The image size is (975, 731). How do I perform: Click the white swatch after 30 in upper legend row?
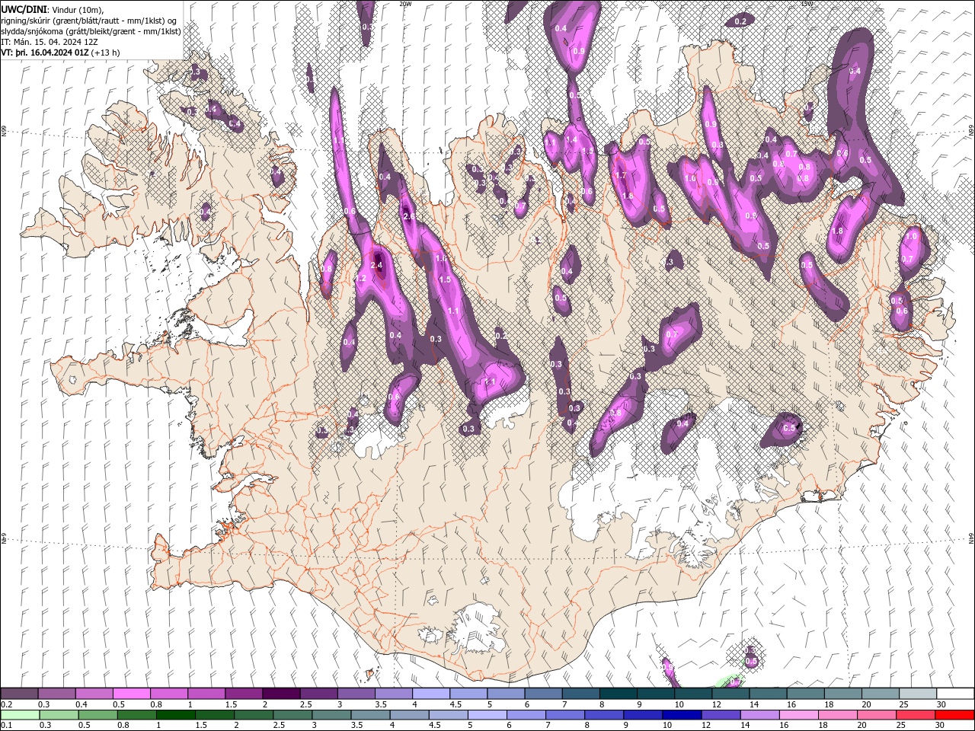[x=954, y=694]
